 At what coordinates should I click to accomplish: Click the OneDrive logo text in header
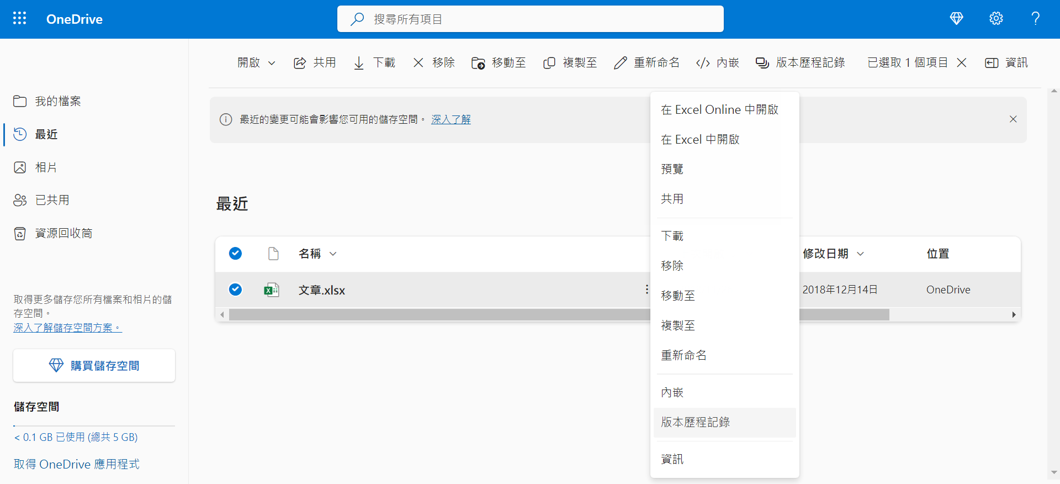coord(75,19)
